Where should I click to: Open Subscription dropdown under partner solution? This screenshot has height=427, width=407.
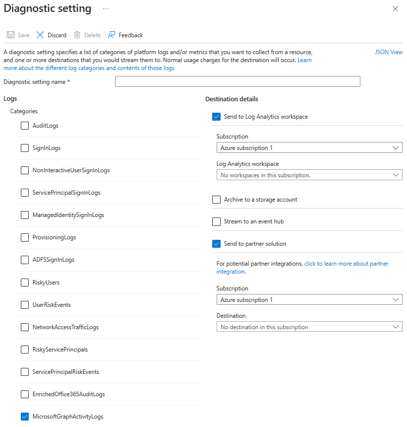(x=309, y=299)
